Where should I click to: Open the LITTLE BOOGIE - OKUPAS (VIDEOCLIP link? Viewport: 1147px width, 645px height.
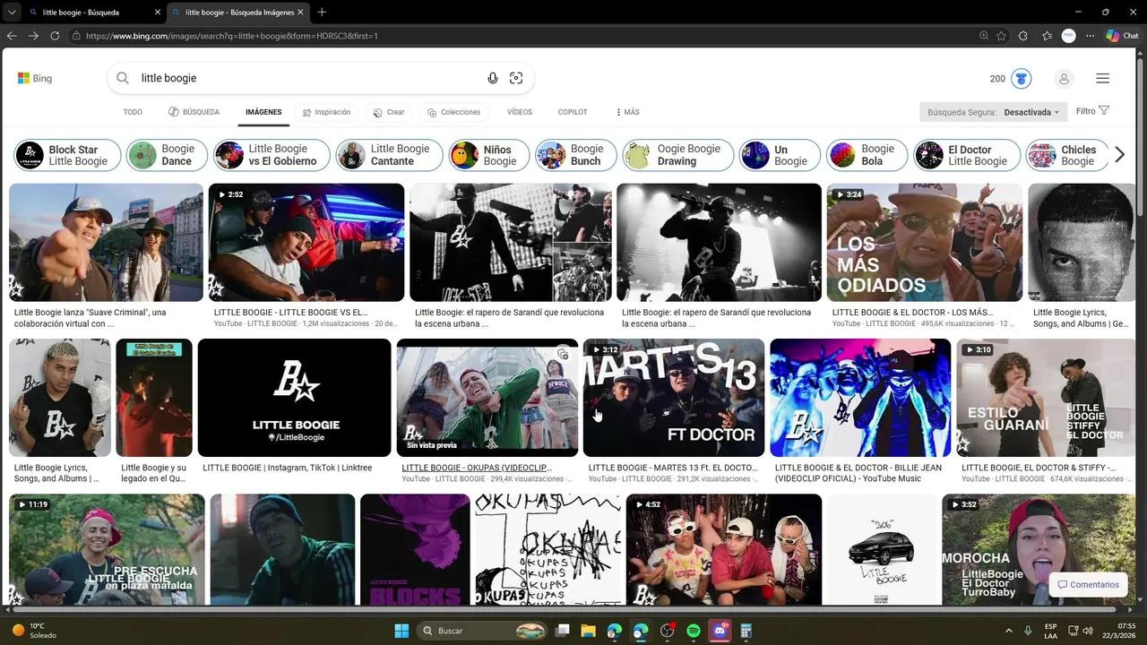(477, 468)
